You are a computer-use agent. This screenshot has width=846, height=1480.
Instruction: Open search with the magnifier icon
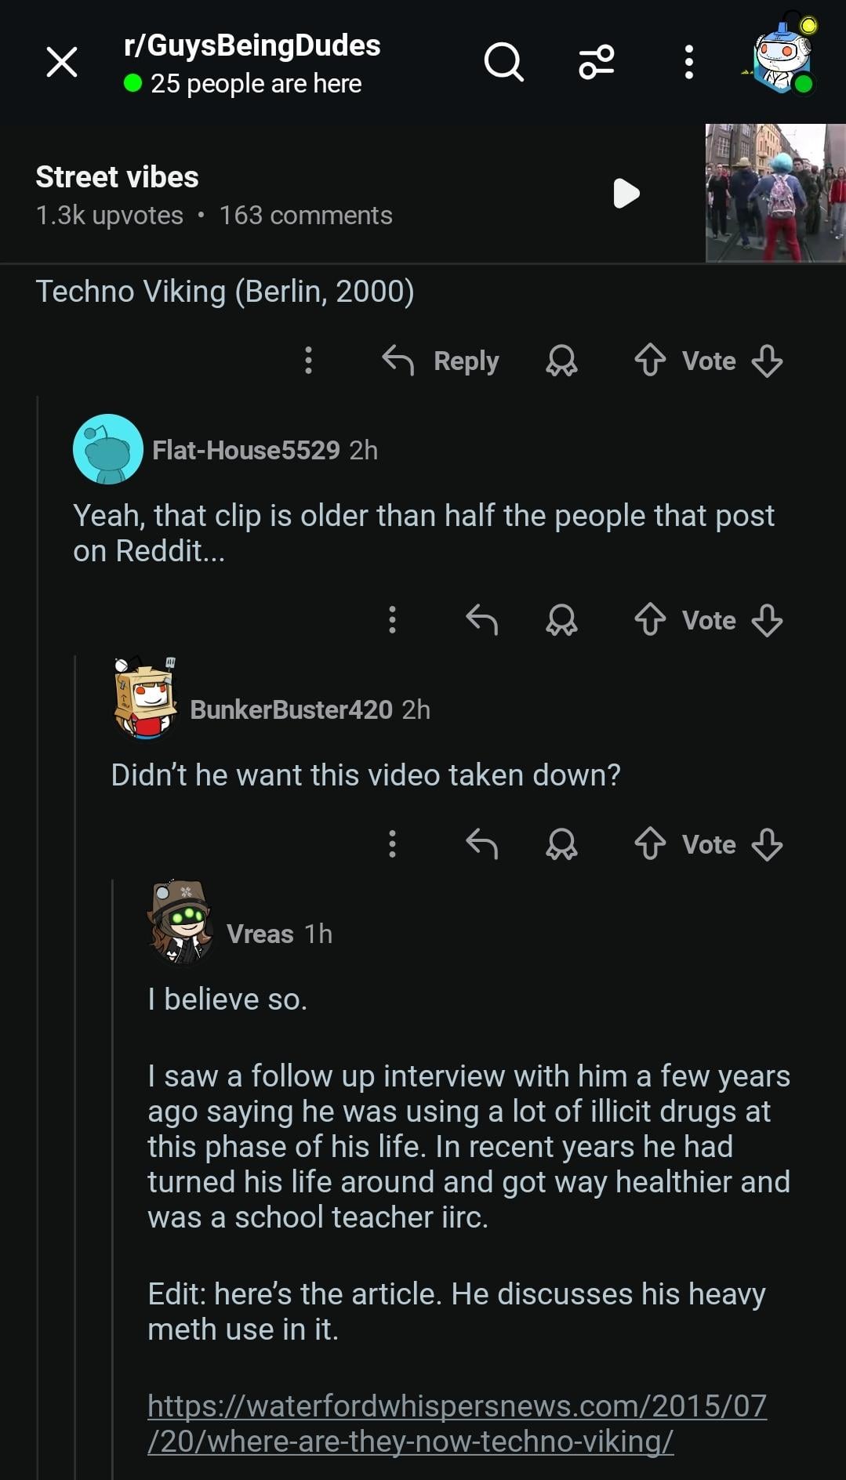(503, 62)
